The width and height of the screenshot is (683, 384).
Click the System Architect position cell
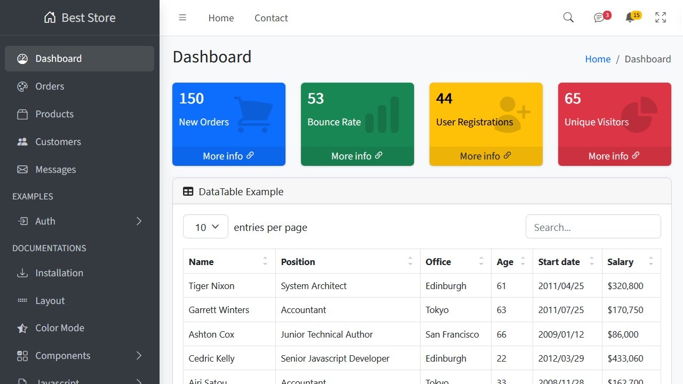coord(348,286)
